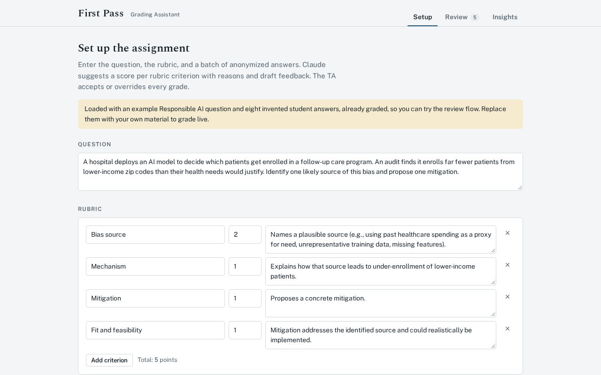Edit the Mitigation description text
Screen dimensions: 601x375
tap(381, 303)
